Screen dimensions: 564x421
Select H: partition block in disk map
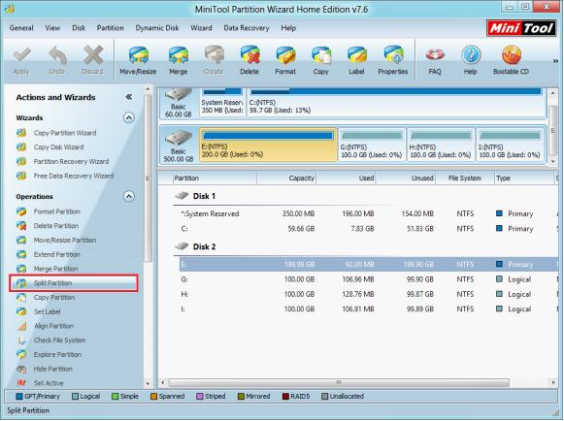click(x=441, y=146)
